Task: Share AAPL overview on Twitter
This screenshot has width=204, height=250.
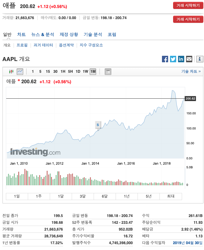Action: [x=173, y=59]
